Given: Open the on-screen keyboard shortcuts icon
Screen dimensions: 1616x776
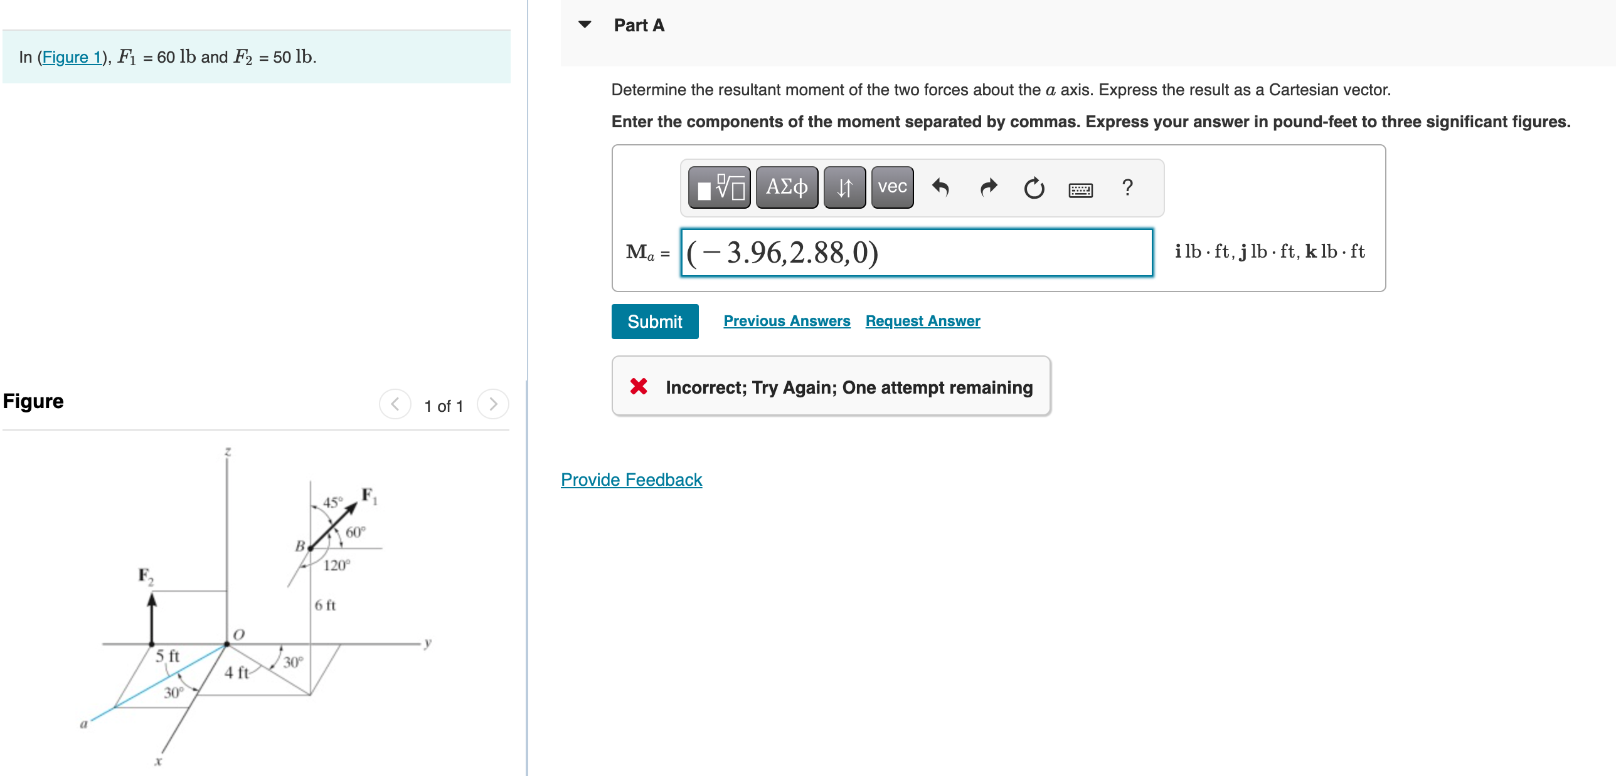Looking at the screenshot, I should pyautogui.click(x=1081, y=189).
